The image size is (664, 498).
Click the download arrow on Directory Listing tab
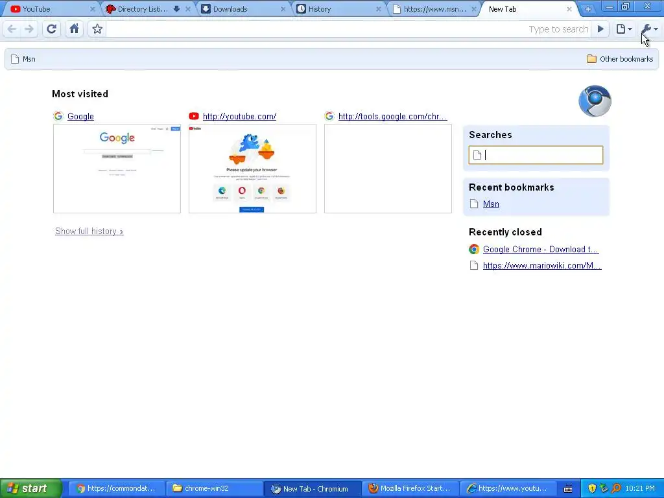(x=177, y=9)
